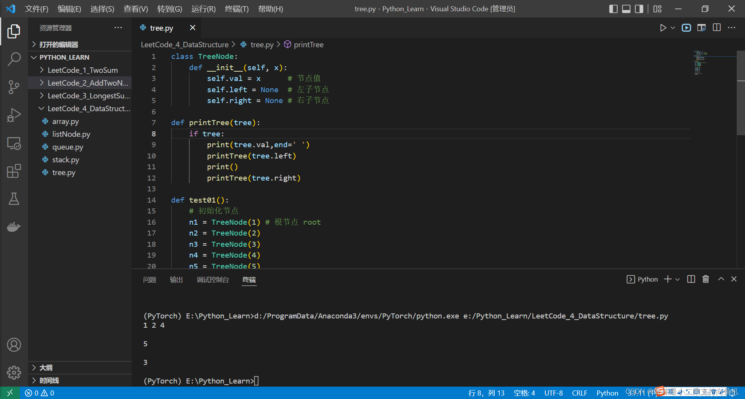Maximize the panel size with up chevron
Screen dimensions: 745x399
coord(721,279)
